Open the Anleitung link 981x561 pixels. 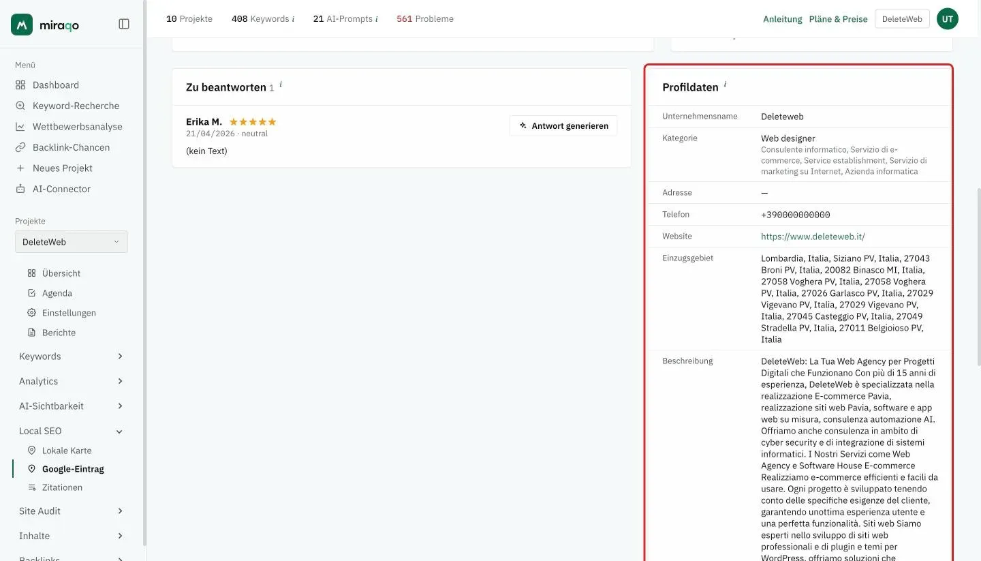point(783,19)
